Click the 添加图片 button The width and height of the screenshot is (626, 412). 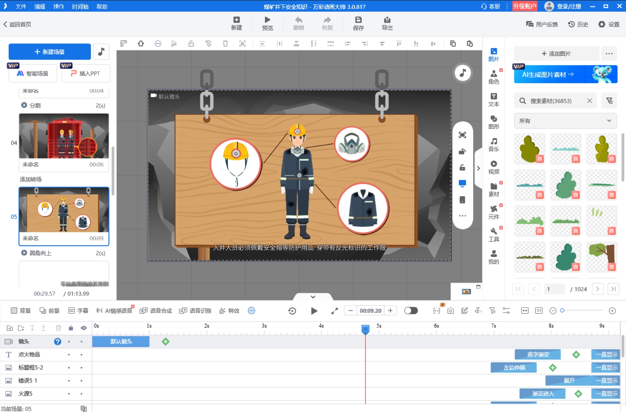[x=556, y=54]
